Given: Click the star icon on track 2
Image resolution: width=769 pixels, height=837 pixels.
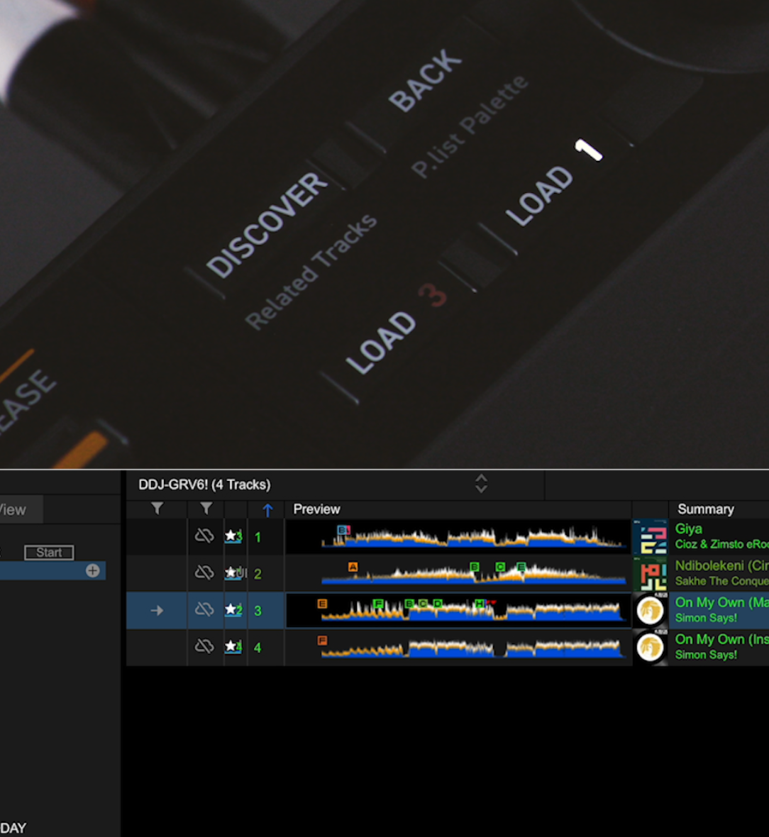Looking at the screenshot, I should point(232,573).
